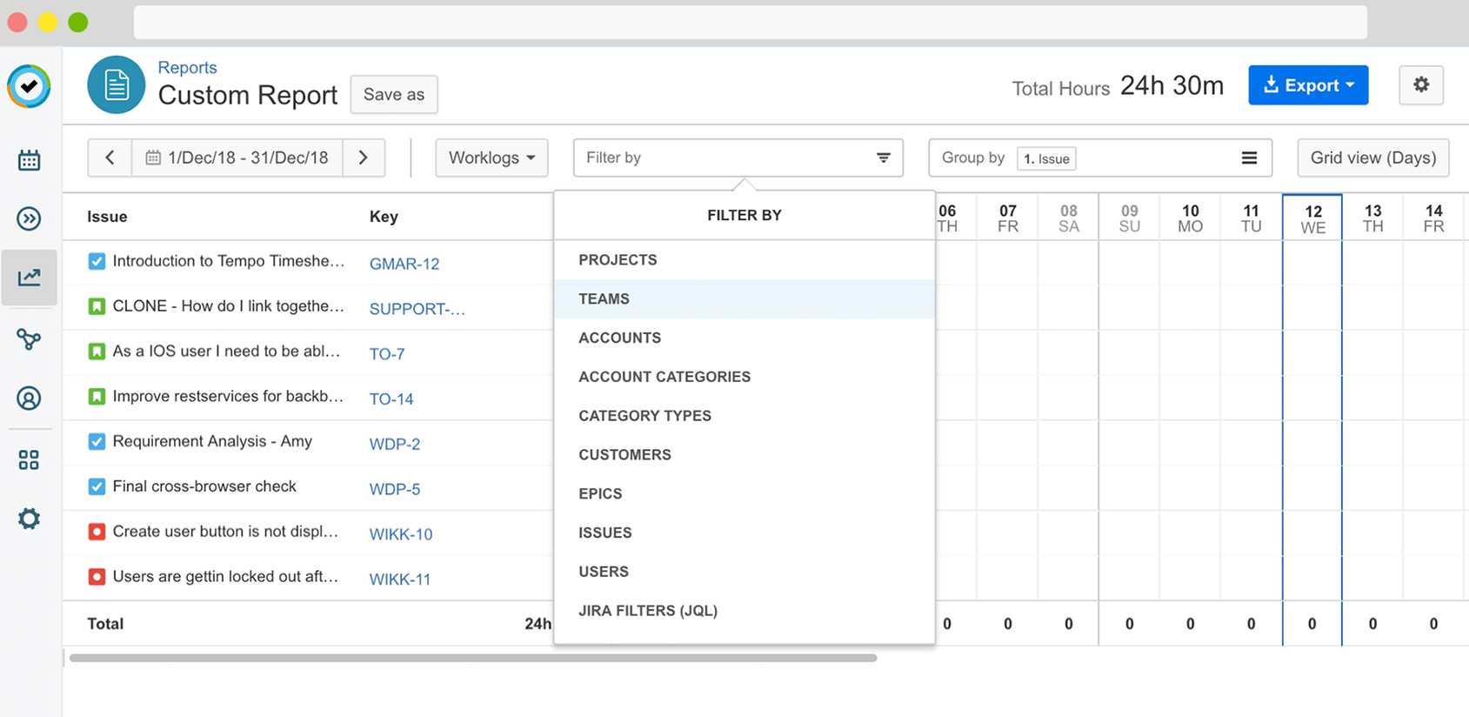1469x717 pixels.
Task: Open the four-squares apps sidebar icon
Action: click(29, 459)
